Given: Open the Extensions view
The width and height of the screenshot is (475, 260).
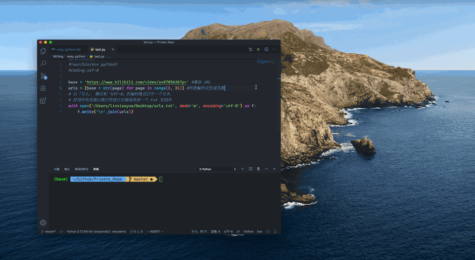Looking at the screenshot, I should (43, 100).
